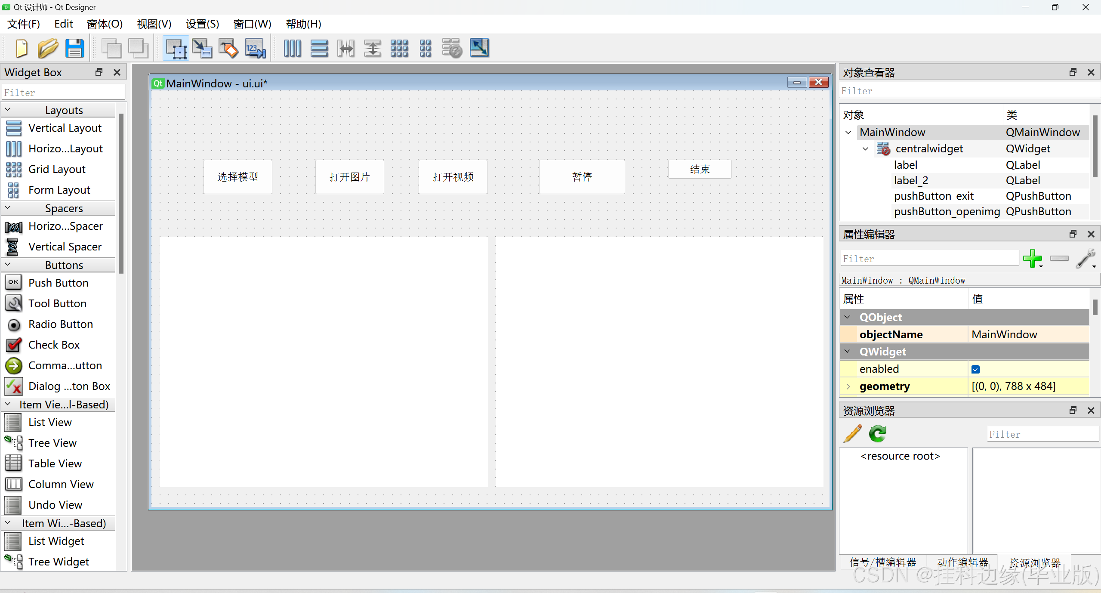Toggle the enabled property checkbox

click(x=976, y=369)
